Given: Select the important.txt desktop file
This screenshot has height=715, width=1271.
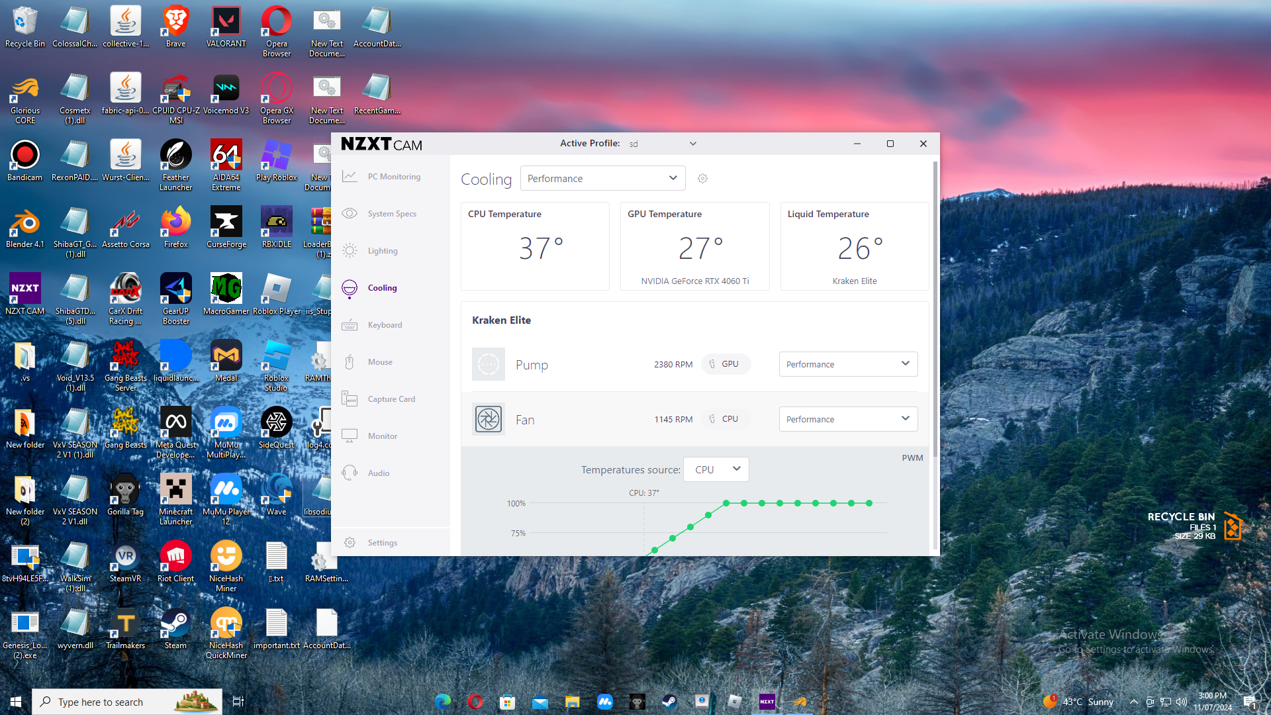Looking at the screenshot, I should tap(277, 630).
